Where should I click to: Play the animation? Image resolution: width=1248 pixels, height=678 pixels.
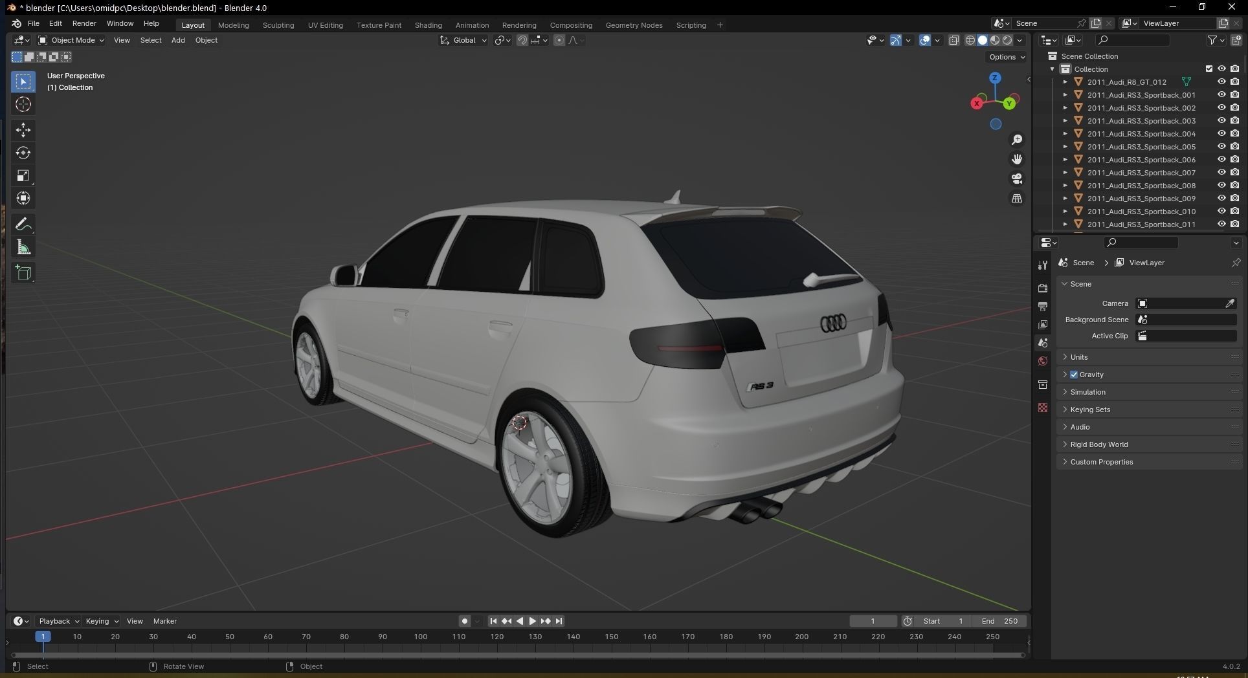pyautogui.click(x=532, y=621)
